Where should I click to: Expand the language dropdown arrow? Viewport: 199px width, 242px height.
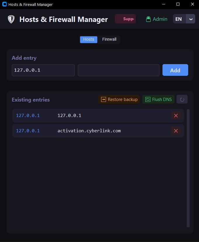(x=191, y=19)
